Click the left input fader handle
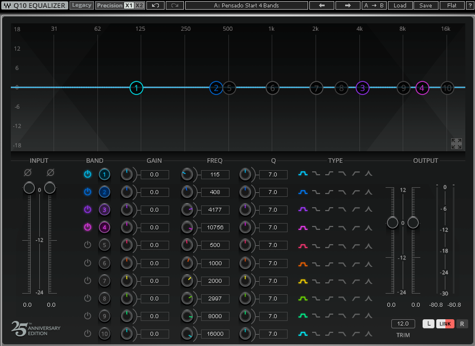475x346 pixels. 29,188
